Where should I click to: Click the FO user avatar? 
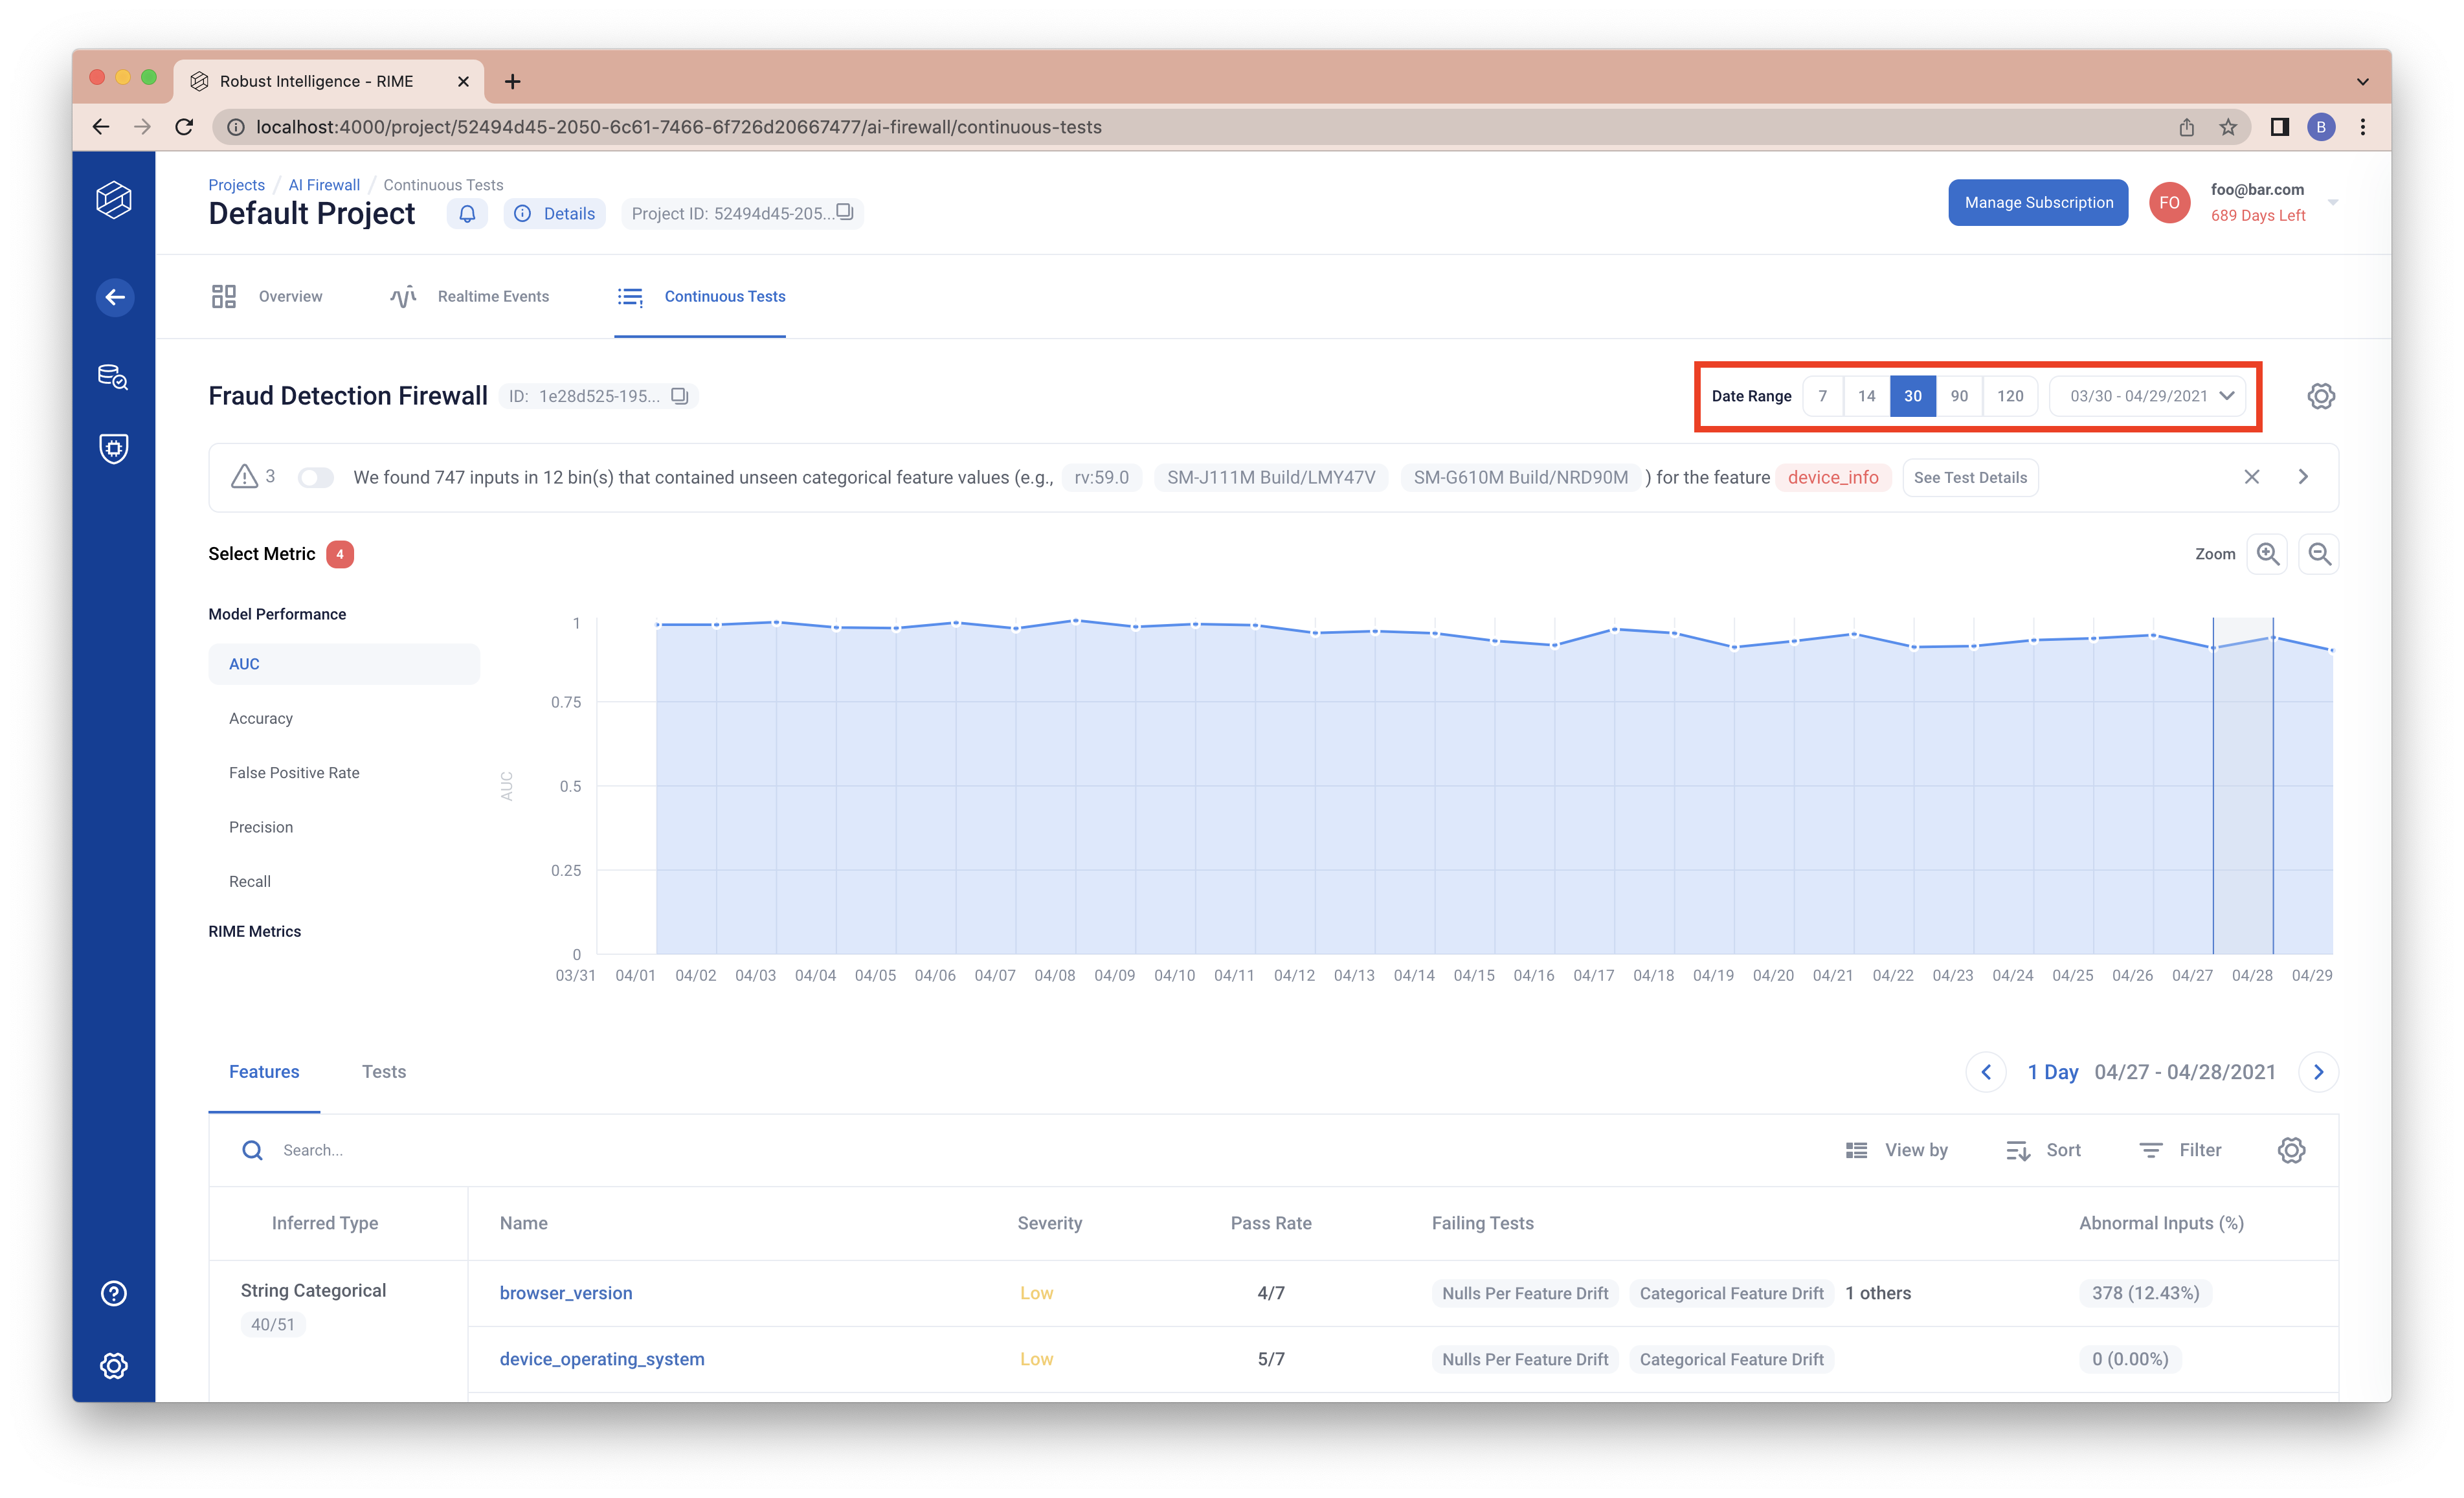pyautogui.click(x=2169, y=202)
